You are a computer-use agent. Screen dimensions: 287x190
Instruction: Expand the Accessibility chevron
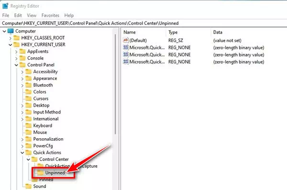pyautogui.click(x=22, y=72)
